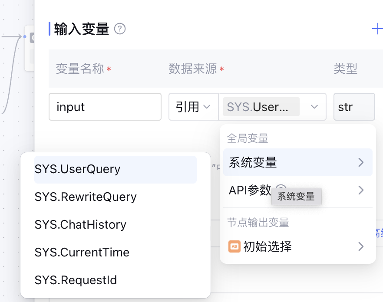Image resolution: width=383 pixels, height=302 pixels.
Task: Expand the arrow on the 初始选择 row
Action: coord(361,247)
